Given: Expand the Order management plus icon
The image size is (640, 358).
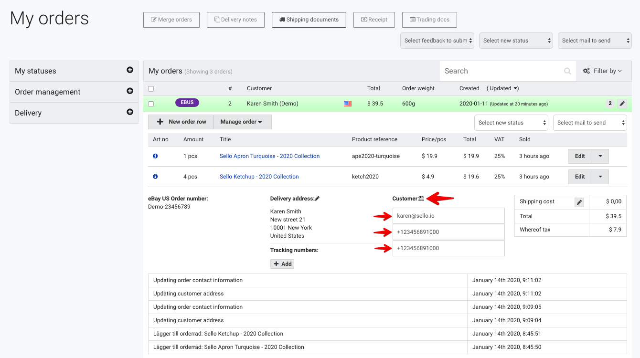Looking at the screenshot, I should (x=130, y=91).
